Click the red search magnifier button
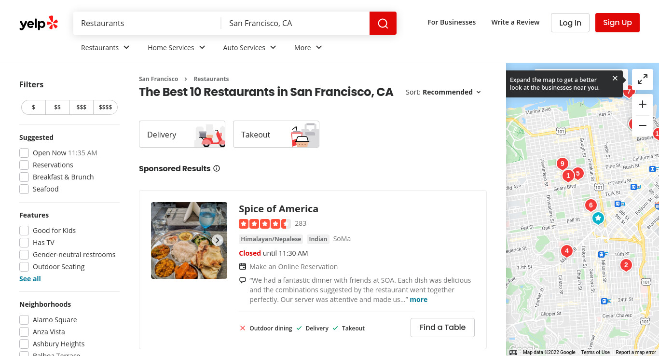 pyautogui.click(x=383, y=23)
